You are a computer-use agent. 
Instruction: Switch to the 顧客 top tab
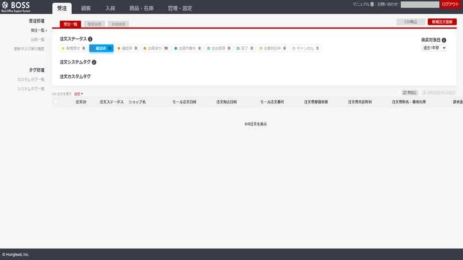pos(86,8)
